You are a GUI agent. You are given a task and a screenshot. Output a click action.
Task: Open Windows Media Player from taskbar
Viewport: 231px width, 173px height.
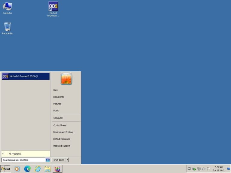(x=17, y=169)
